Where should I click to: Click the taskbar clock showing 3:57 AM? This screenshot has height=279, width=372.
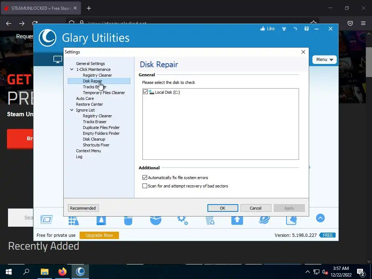point(341,272)
